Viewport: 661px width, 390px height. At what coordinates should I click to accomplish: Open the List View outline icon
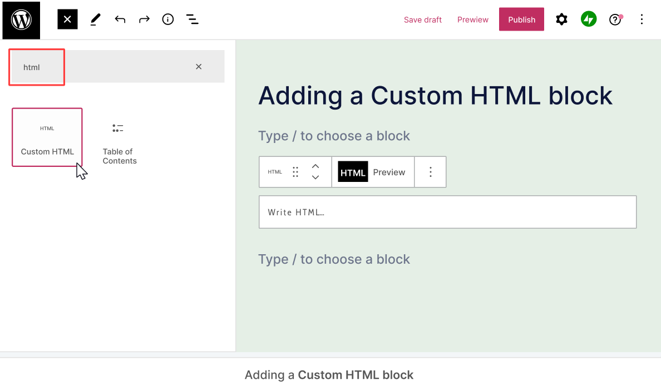(192, 19)
